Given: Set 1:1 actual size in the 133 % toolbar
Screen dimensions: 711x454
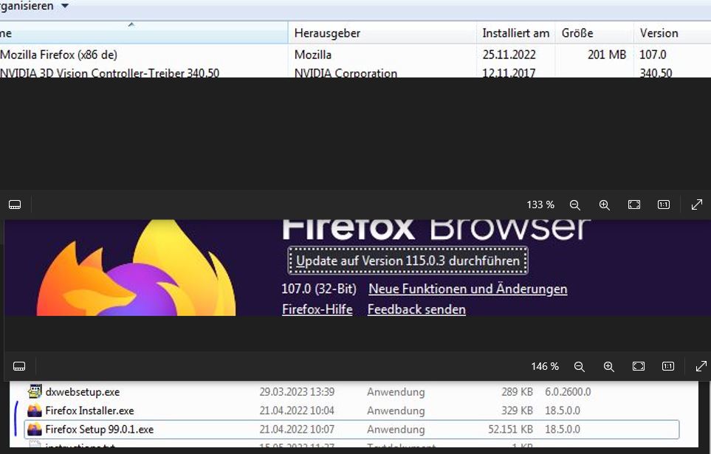Looking at the screenshot, I should (x=664, y=204).
